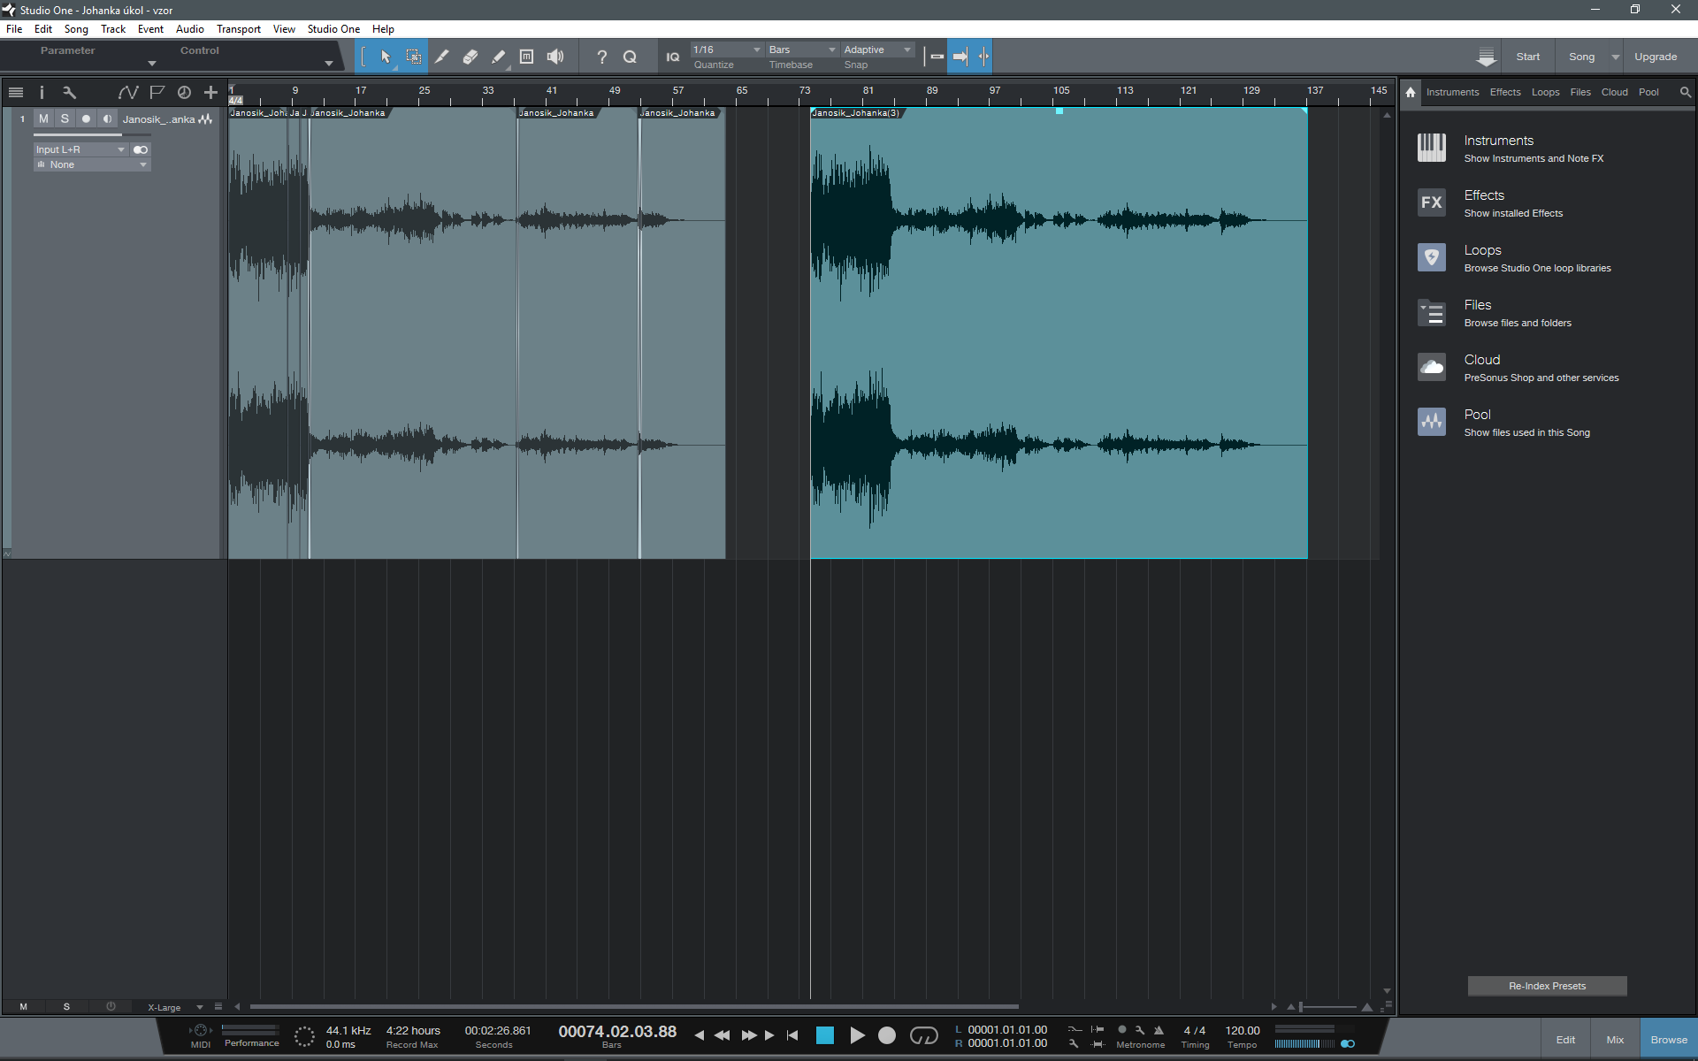1698x1061 pixels.
Task: Toggle the Loop button in transport
Action: (923, 1035)
